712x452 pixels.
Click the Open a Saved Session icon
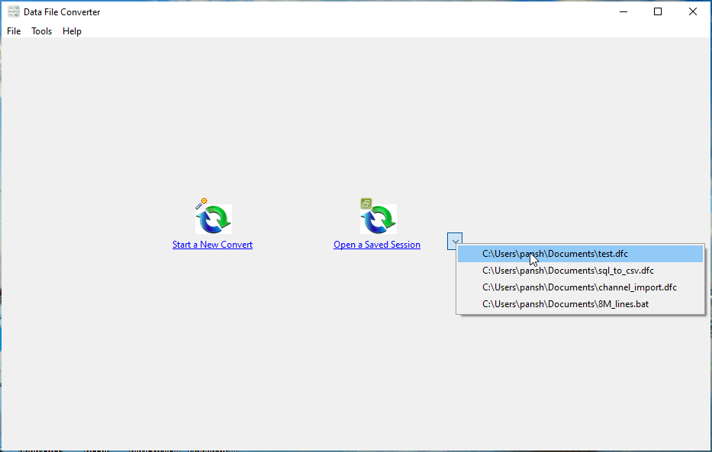pyautogui.click(x=379, y=220)
